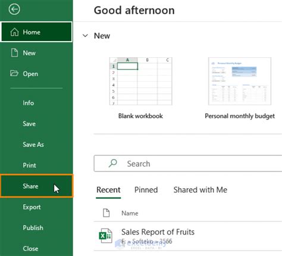Switch to the Recent tab

pos(108,190)
